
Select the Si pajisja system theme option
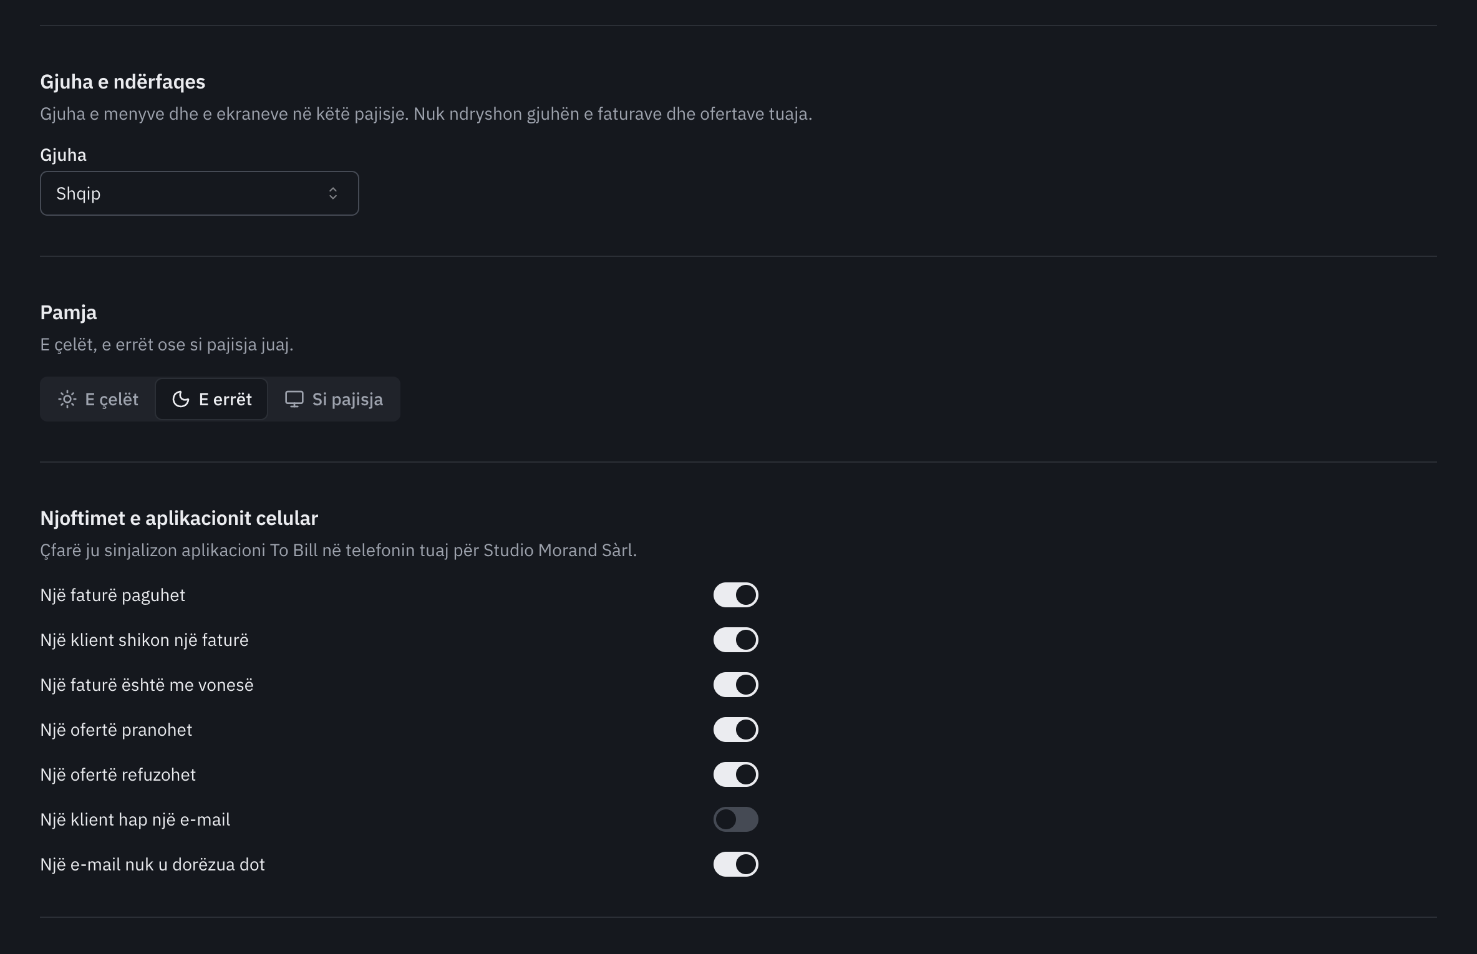pyautogui.click(x=334, y=399)
